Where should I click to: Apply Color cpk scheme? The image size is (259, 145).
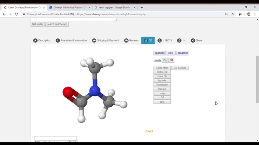162,72
